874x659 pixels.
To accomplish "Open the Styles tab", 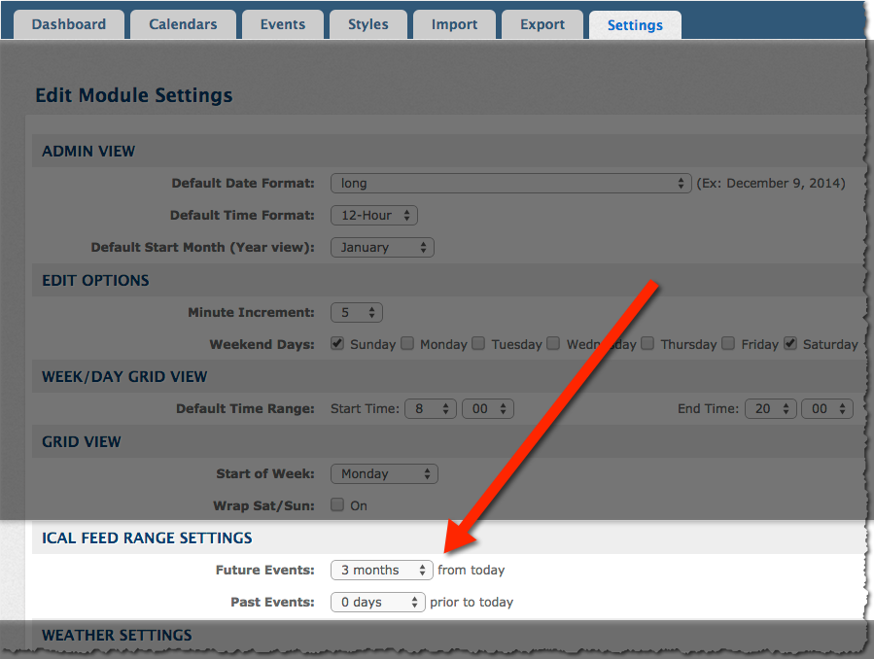I will [367, 24].
